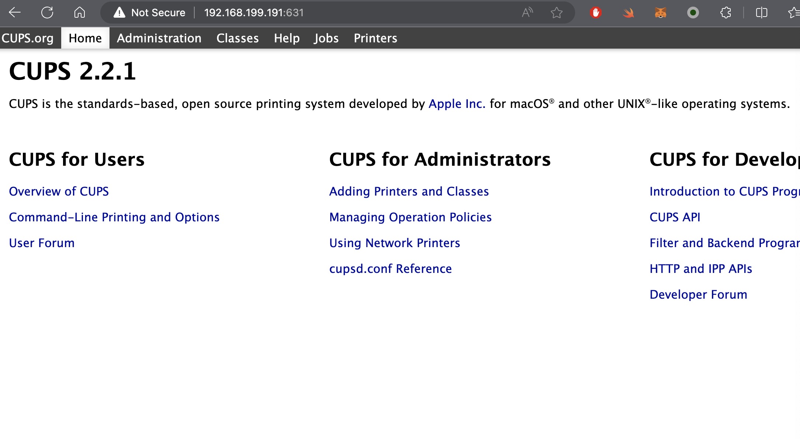Image resolution: width=800 pixels, height=439 pixels.
Task: Open Managing Operation Policies link
Action: 410,217
